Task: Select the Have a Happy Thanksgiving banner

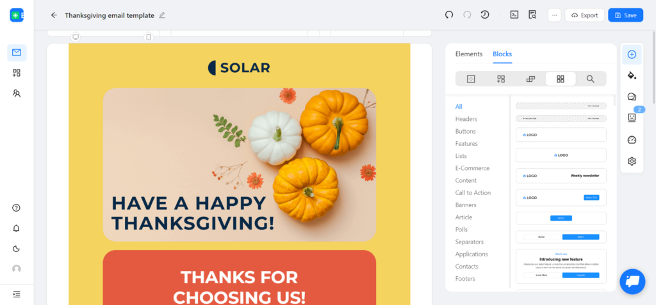Action: 240,164
